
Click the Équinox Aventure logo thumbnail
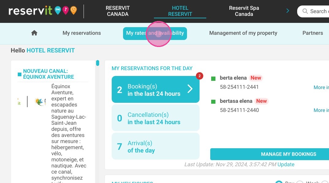point(40,102)
